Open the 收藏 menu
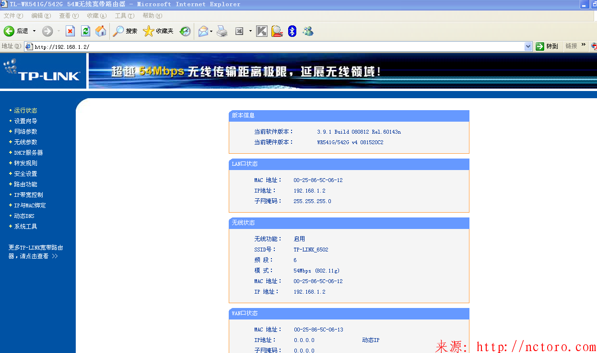The width and height of the screenshot is (597, 353). pyautogui.click(x=97, y=16)
